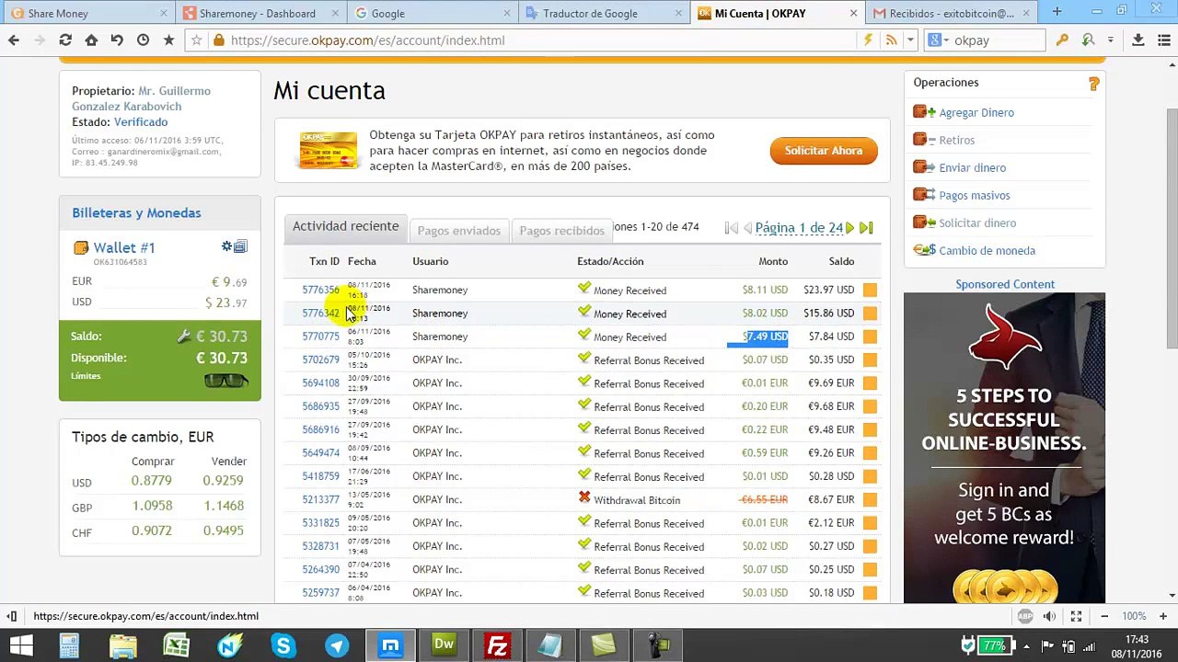Toggle the sidebar panel icon at bottom left
The image size is (1178, 662).
[x=12, y=616]
